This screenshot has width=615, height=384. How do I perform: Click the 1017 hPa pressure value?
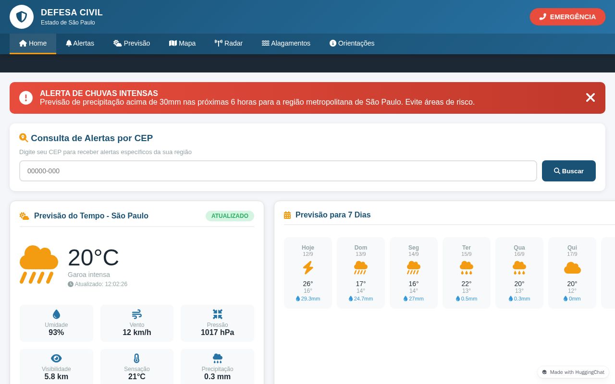click(218, 333)
